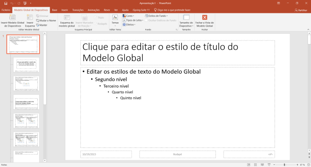Viewport: 311px width, 167px height.
Task: Switch to the Animações tab
Action: (x=94, y=10)
